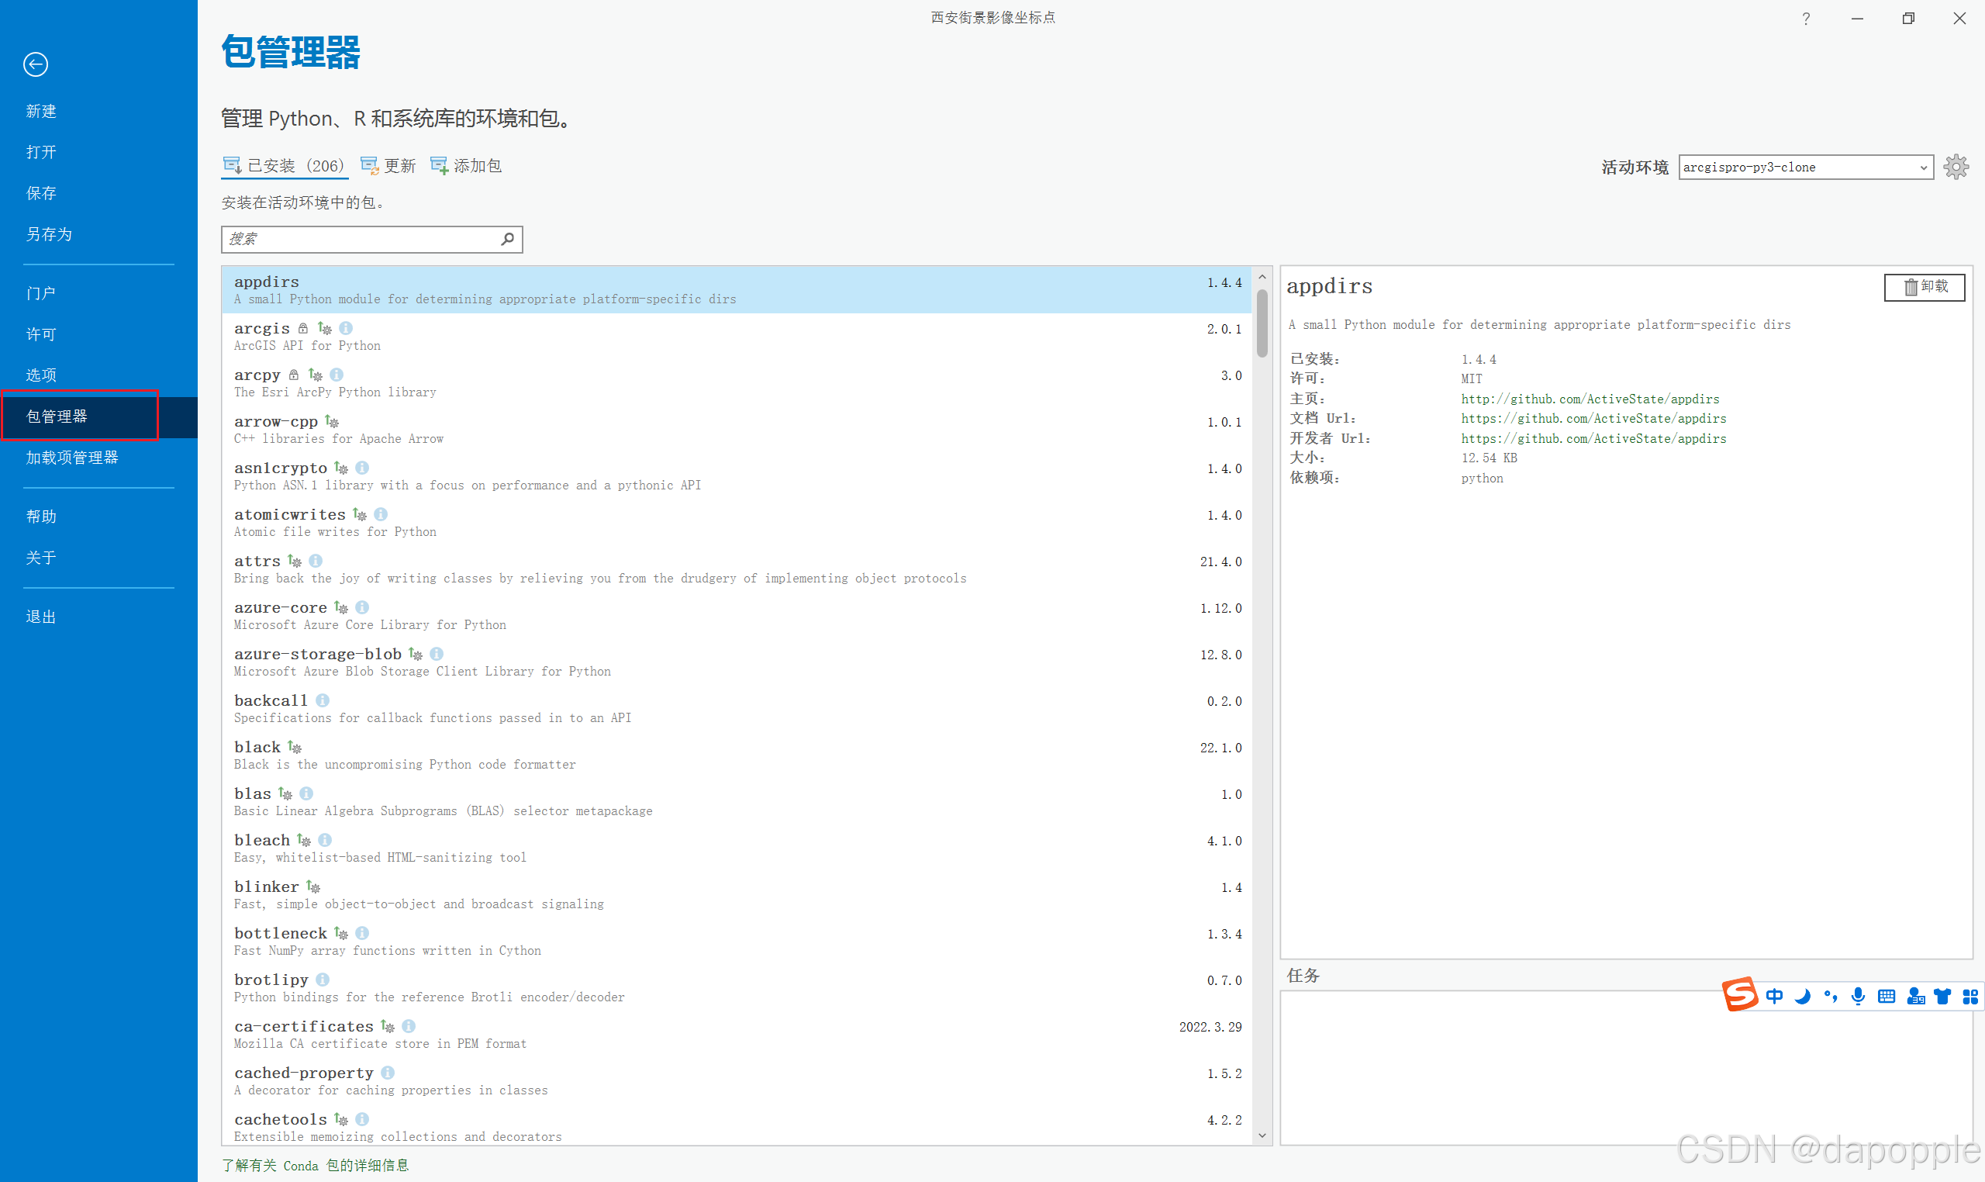Select the azure-storage-blob package row

click(x=737, y=662)
